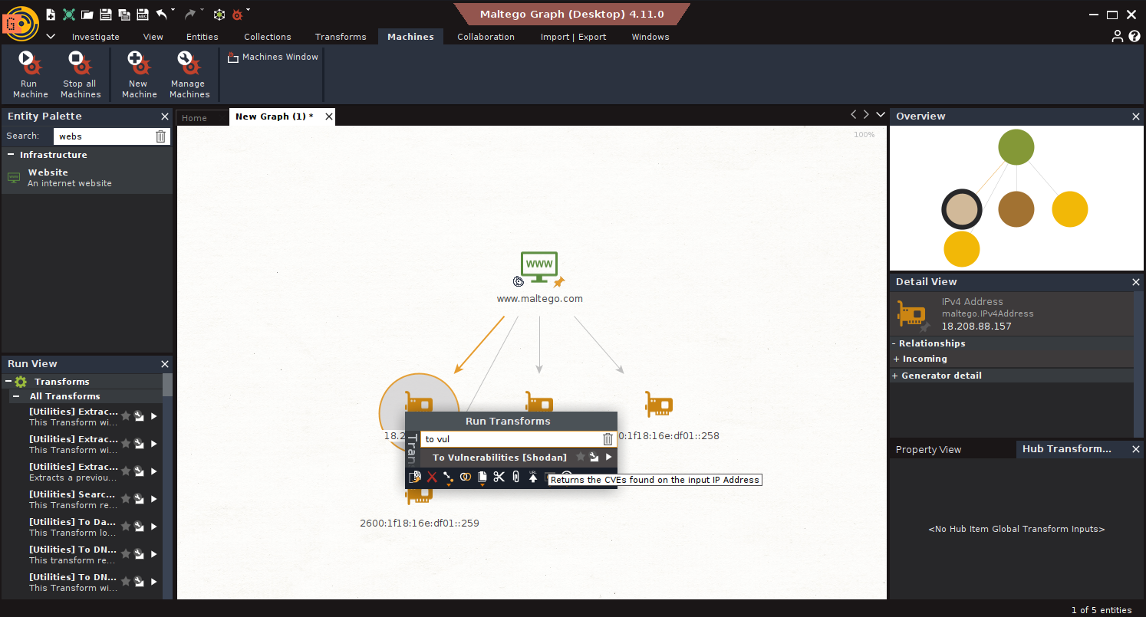
Task: Click the Run Machine icon
Action: coord(30,64)
